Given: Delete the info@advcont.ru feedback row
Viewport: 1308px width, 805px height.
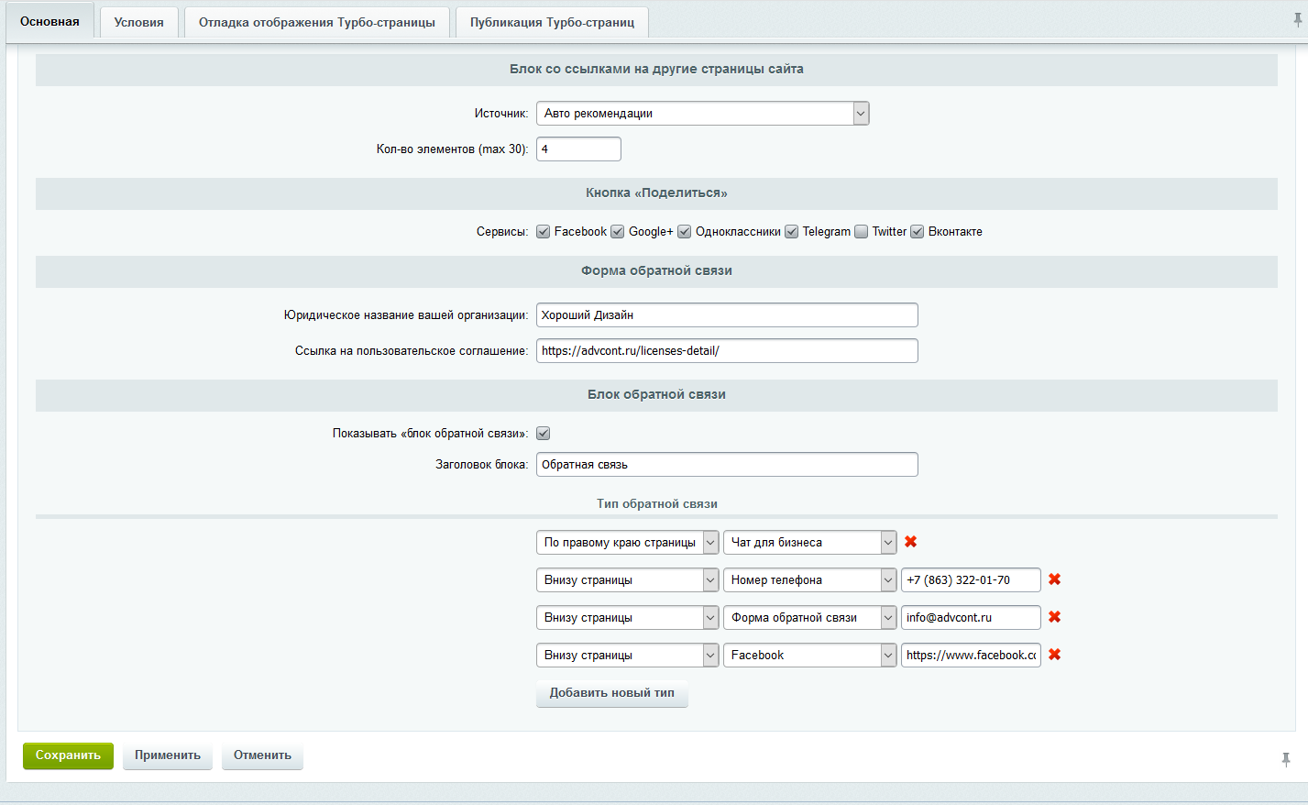Looking at the screenshot, I should (1054, 617).
